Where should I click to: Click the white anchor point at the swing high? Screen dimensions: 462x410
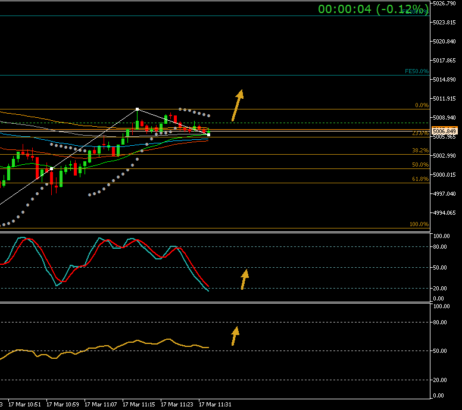pyautogui.click(x=138, y=109)
